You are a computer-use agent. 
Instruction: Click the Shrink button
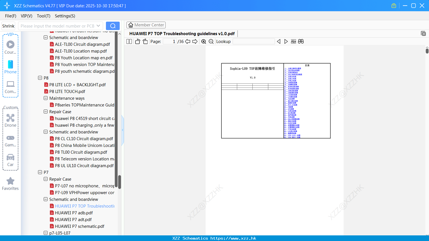point(8,26)
